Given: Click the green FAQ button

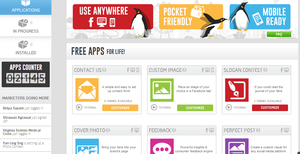Looking at the screenshot, I should pos(279,34).
